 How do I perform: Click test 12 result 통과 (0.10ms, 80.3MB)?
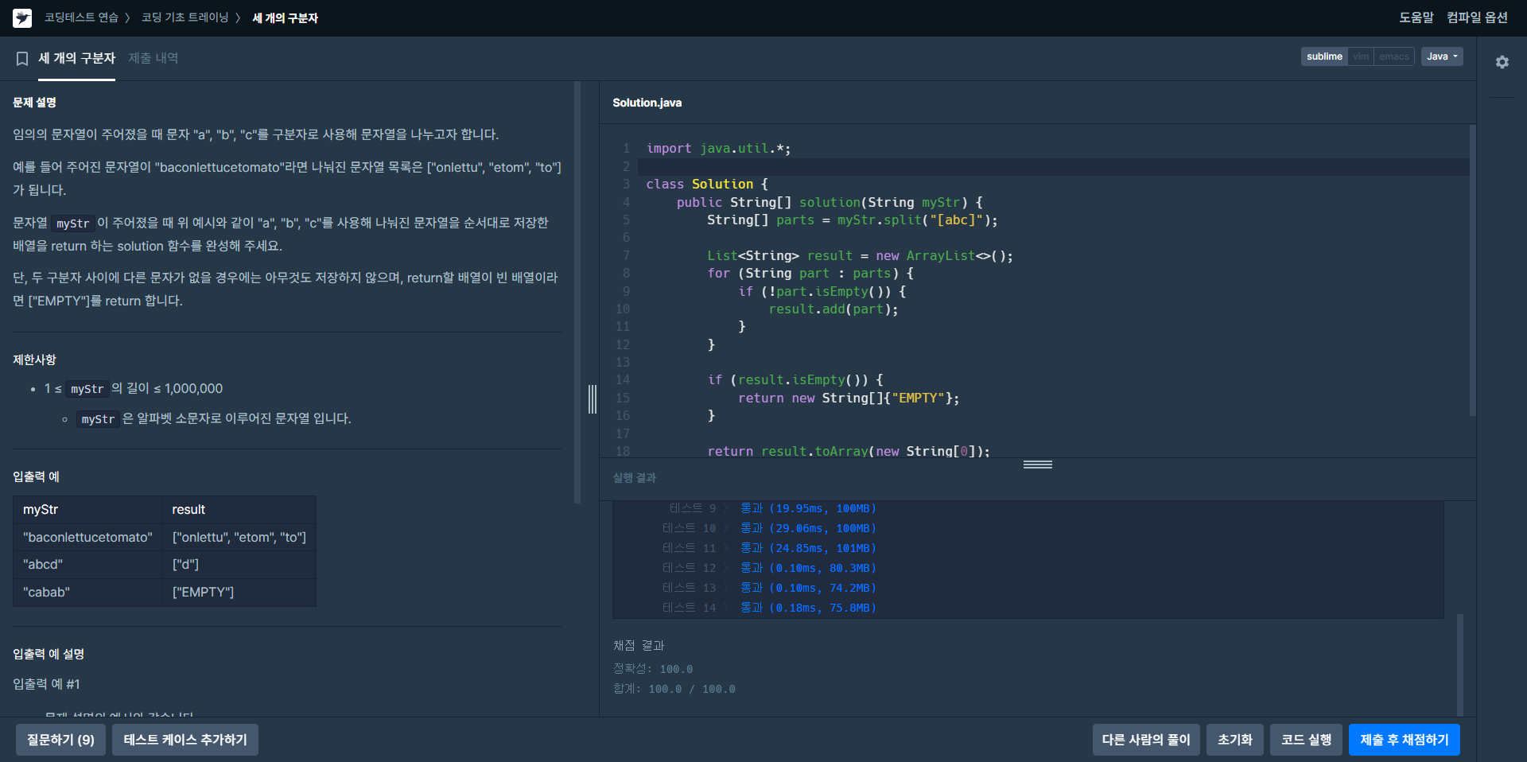tap(808, 568)
